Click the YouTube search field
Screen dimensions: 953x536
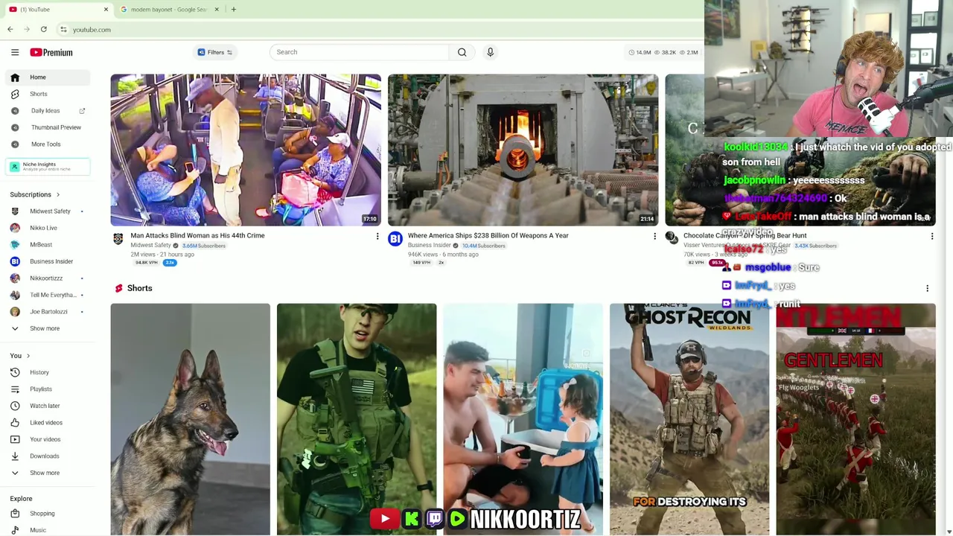pos(360,52)
